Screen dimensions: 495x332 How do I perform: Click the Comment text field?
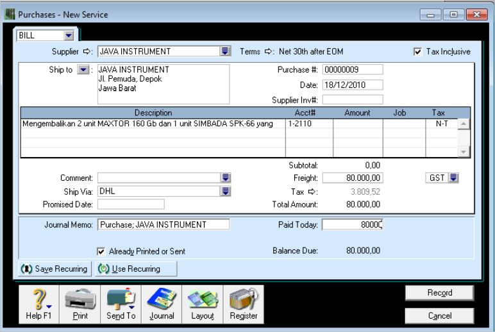coord(159,178)
